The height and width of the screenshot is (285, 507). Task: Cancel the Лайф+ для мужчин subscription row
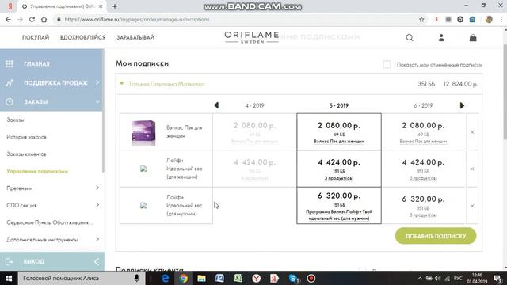(x=472, y=206)
